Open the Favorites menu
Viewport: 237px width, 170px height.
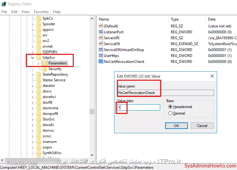[x=41, y=12]
